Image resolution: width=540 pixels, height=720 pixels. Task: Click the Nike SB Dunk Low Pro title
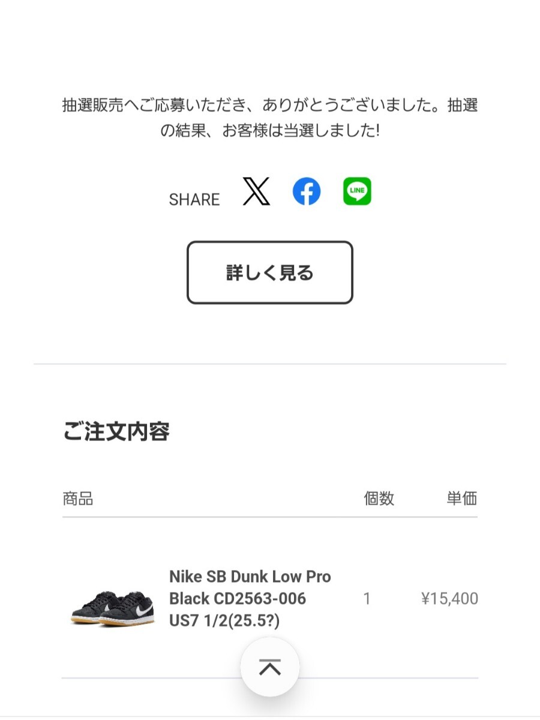coord(250,577)
